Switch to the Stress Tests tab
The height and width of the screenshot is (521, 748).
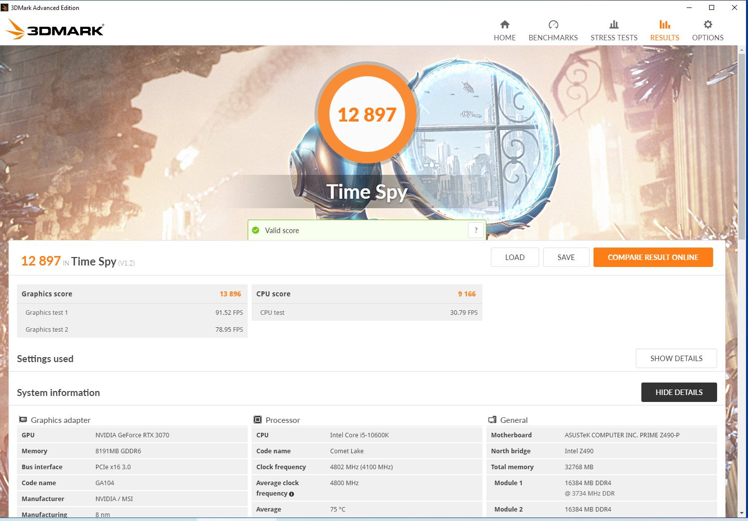coord(614,30)
